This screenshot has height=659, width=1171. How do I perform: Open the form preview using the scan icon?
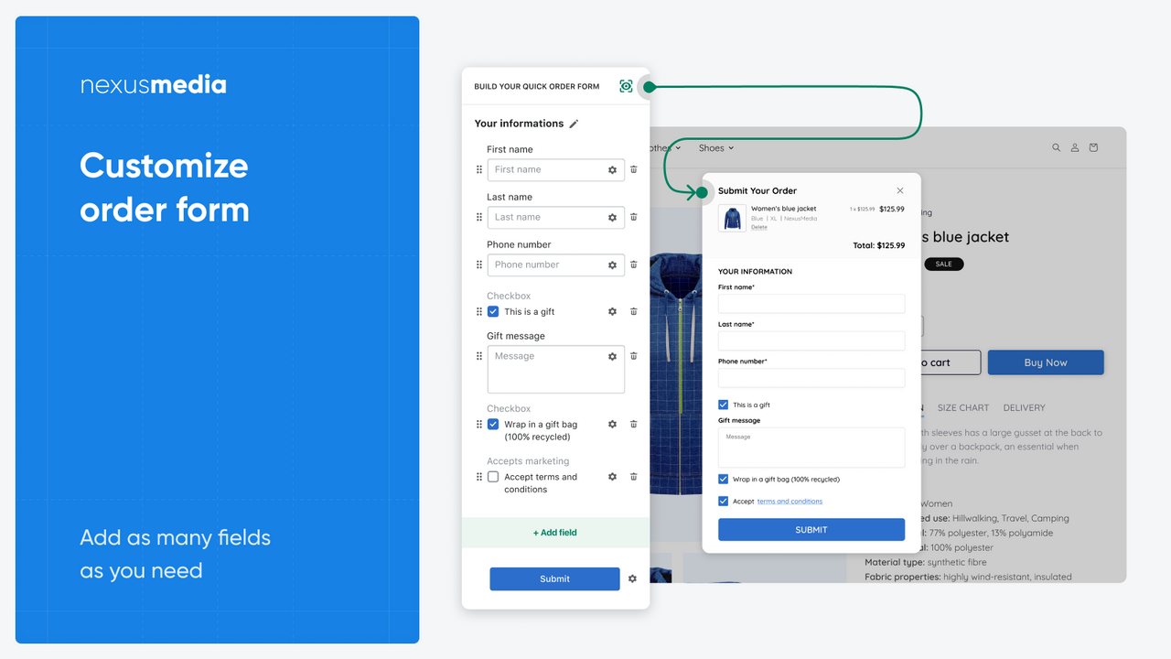click(626, 86)
